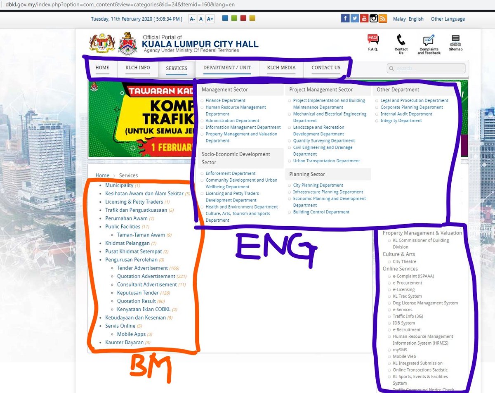Click the site search field
The width and height of the screenshot is (495, 393).
[426, 69]
